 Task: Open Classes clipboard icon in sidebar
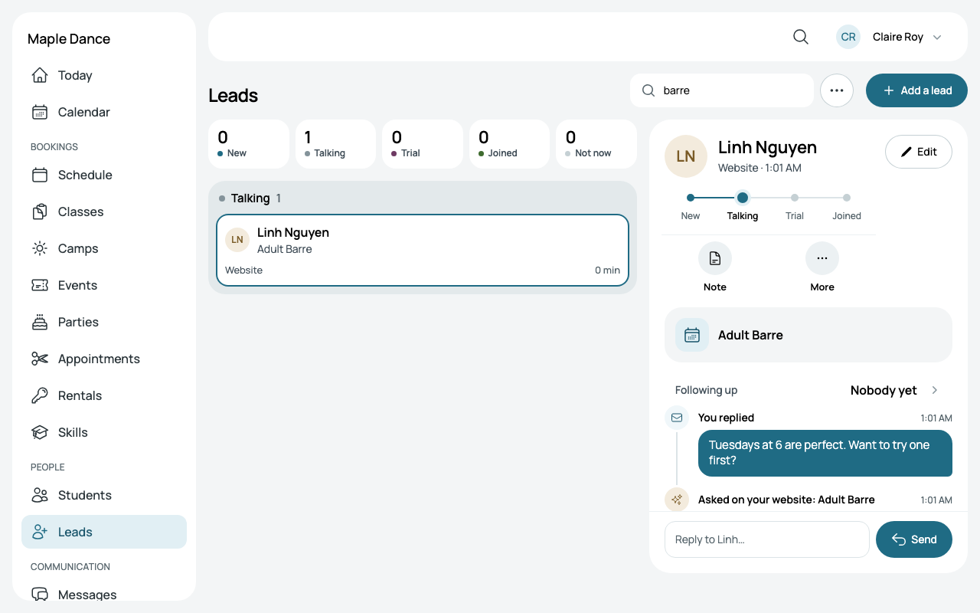(x=40, y=211)
